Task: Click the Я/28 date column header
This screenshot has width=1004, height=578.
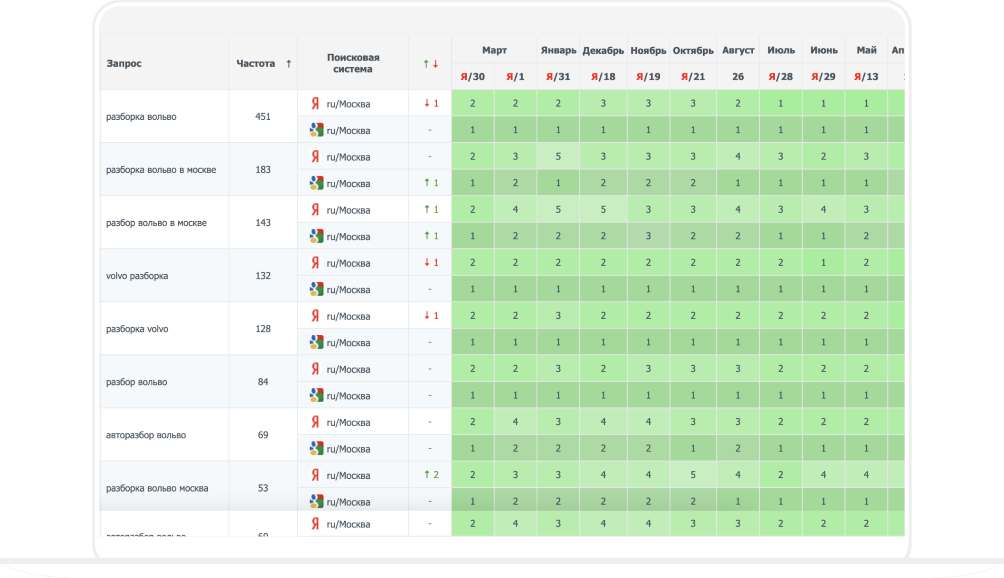Action: [780, 77]
